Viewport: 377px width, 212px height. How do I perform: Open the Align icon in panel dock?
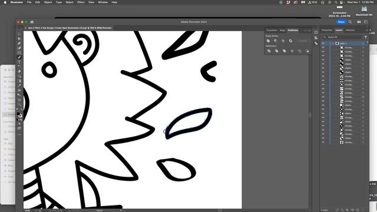pyautogui.click(x=316, y=38)
